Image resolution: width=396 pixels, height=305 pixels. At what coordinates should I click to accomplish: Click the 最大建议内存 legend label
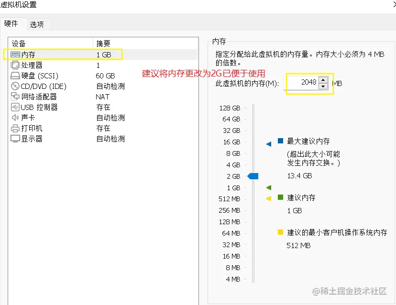click(308, 141)
